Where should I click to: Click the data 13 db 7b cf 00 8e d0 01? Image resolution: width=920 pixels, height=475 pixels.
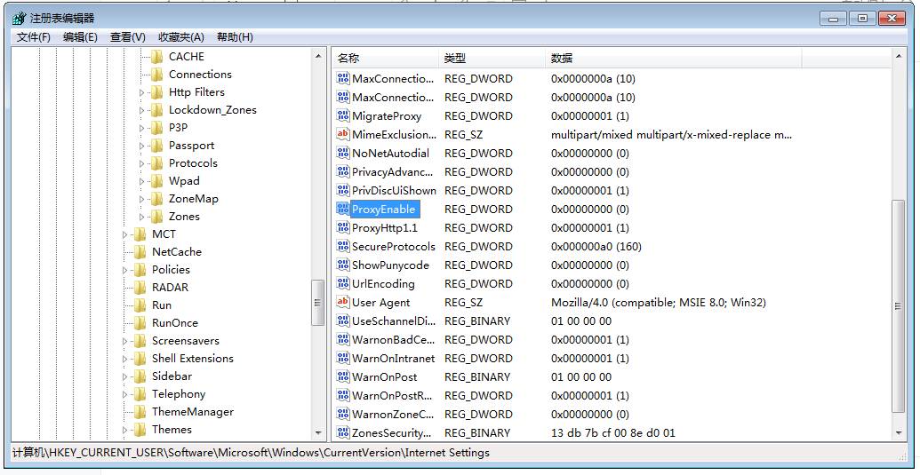[x=613, y=433]
